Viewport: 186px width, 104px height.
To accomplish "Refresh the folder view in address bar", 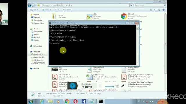I will [131, 5].
